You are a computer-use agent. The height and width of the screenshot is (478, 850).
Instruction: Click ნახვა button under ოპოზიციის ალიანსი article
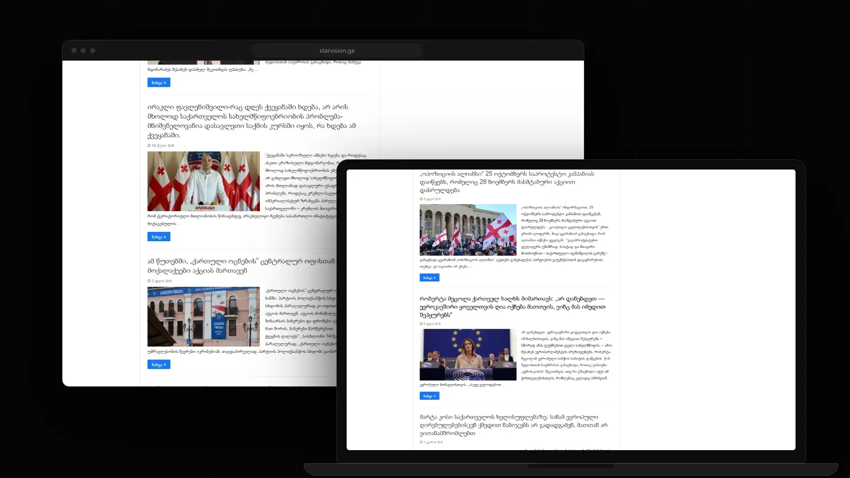click(x=429, y=278)
